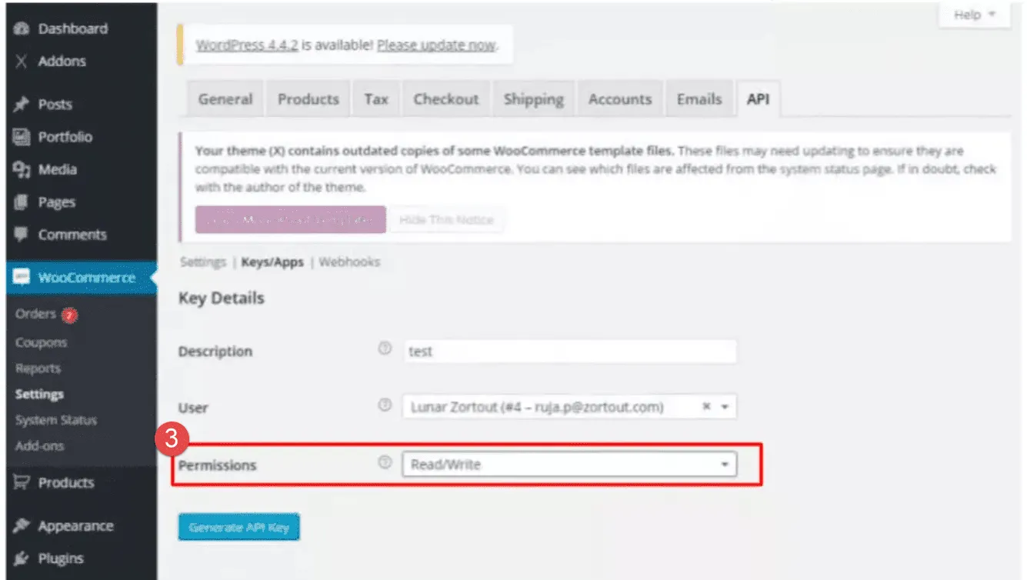Click the Comments speech bubble icon
1027x580 pixels.
(22, 235)
